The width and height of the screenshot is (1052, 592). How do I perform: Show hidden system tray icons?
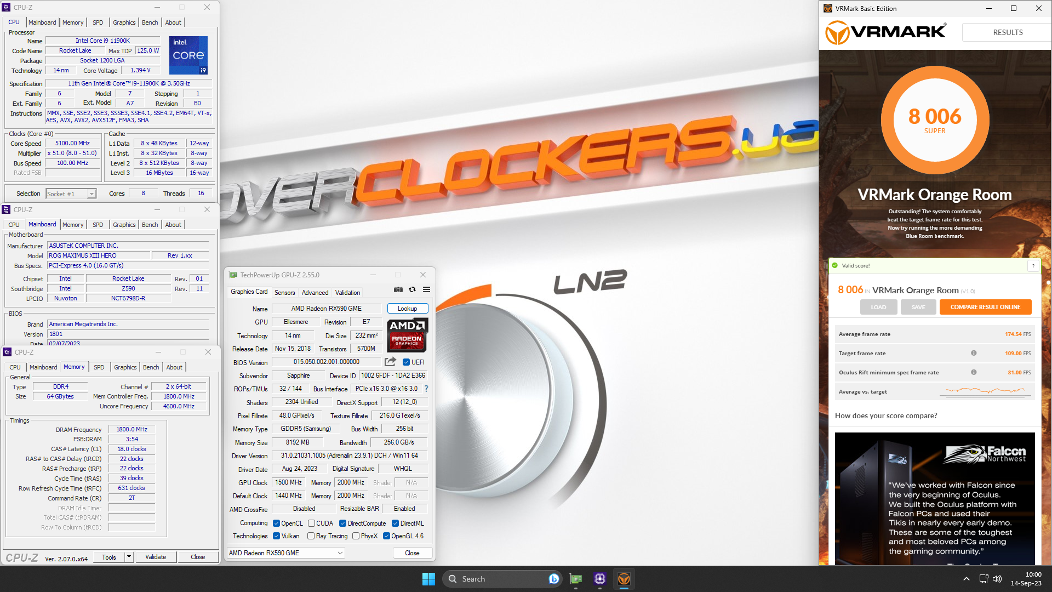(x=967, y=579)
